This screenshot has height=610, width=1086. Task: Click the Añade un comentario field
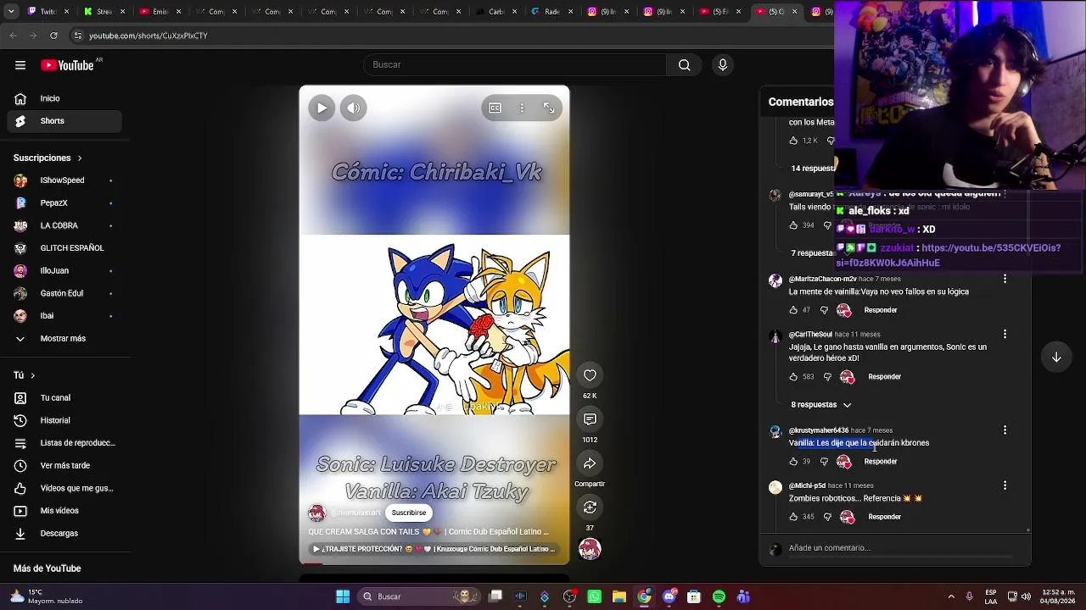(x=899, y=548)
